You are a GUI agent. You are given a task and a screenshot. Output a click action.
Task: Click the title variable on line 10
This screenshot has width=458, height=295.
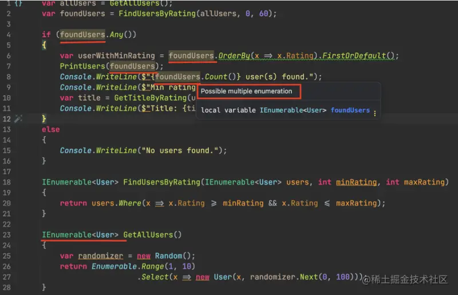89,98
